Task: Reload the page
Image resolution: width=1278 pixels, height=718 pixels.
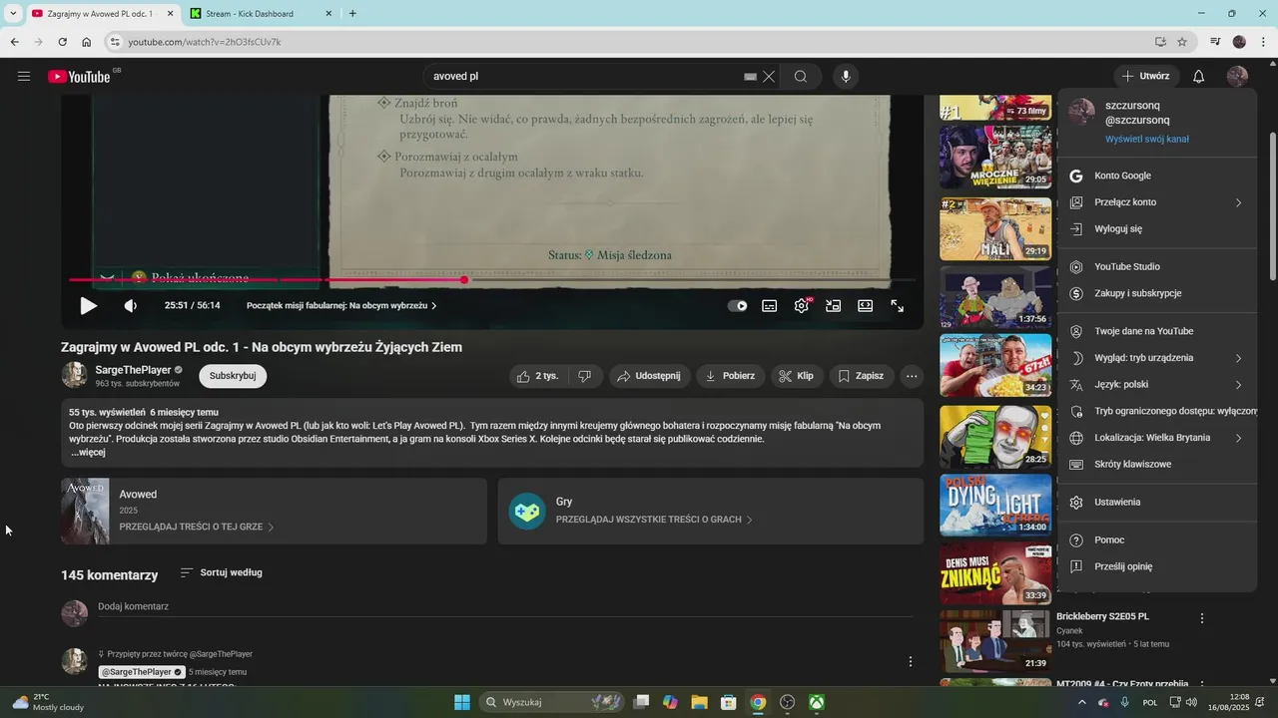Action: 62,42
